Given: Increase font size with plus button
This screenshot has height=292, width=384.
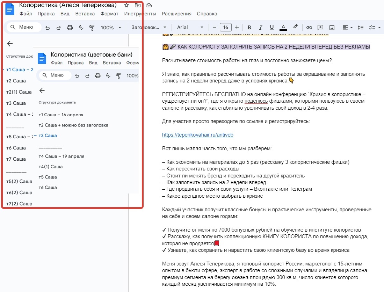Looking at the screenshot, I should (237, 27).
